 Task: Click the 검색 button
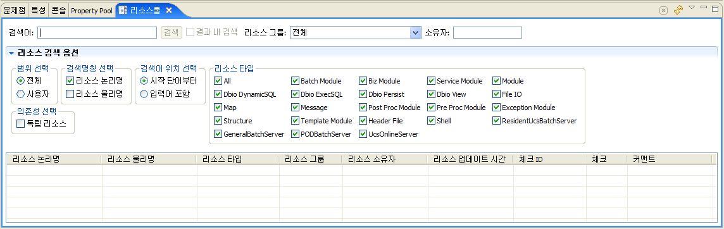(172, 32)
